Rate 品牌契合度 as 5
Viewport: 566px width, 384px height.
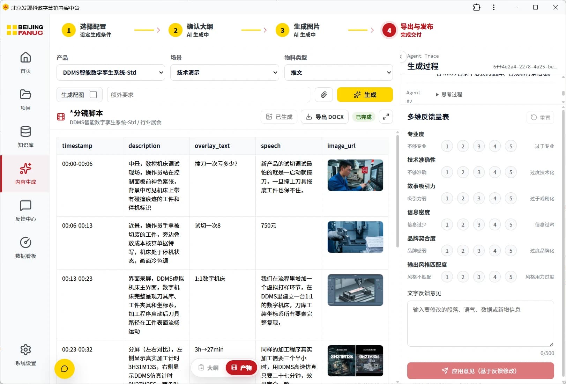click(511, 251)
